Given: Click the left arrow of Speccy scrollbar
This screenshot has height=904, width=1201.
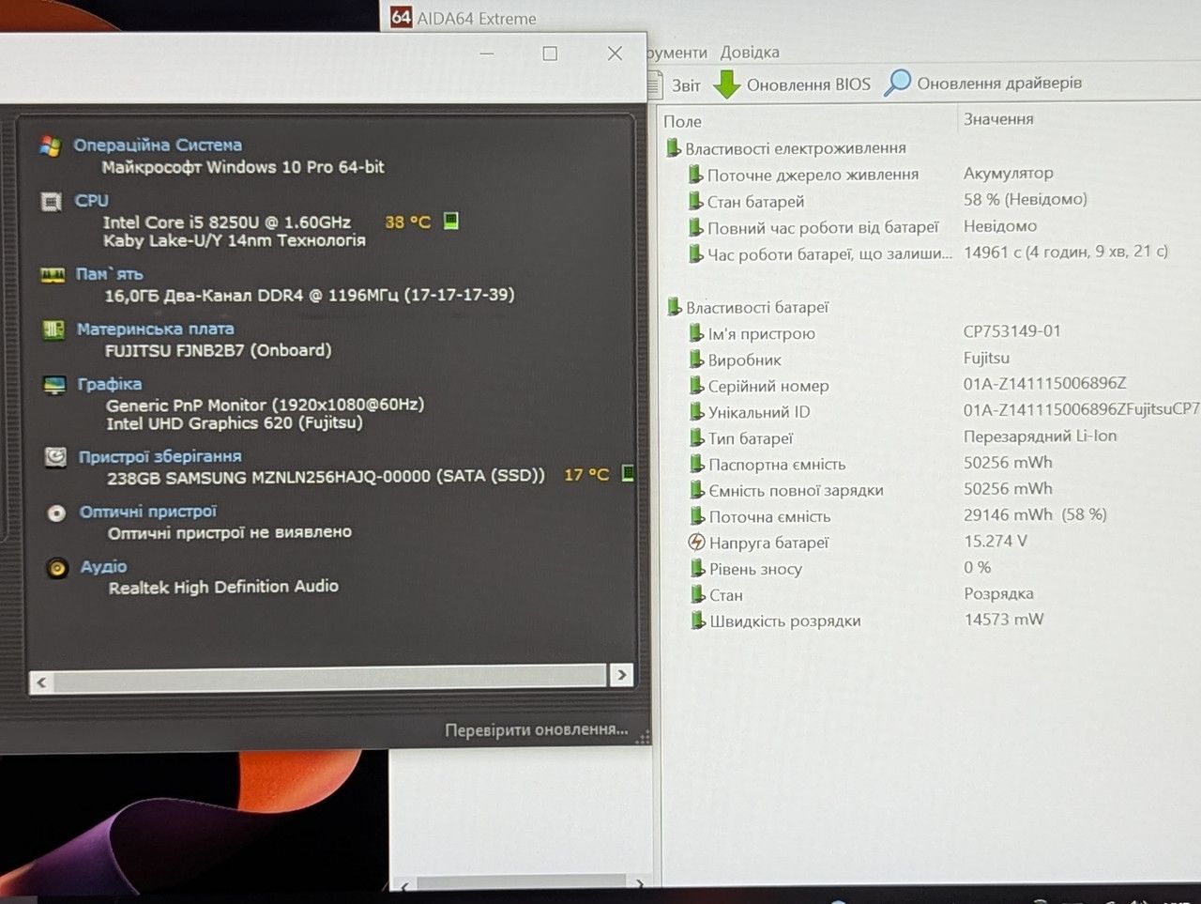Looking at the screenshot, I should 41,682.
